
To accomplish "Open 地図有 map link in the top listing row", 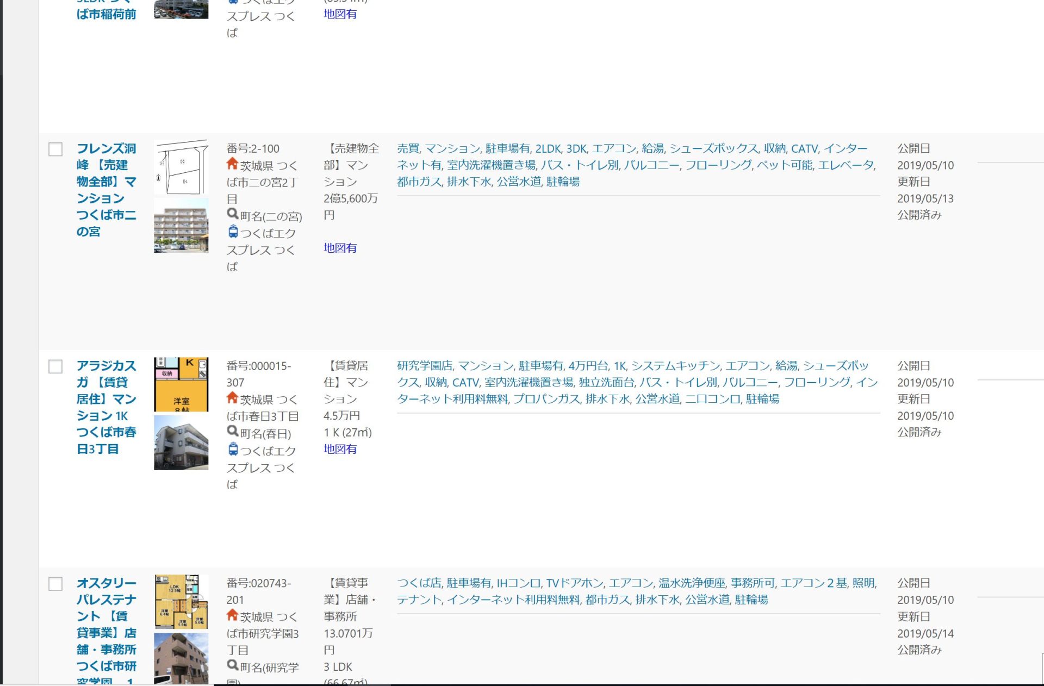I will point(340,14).
